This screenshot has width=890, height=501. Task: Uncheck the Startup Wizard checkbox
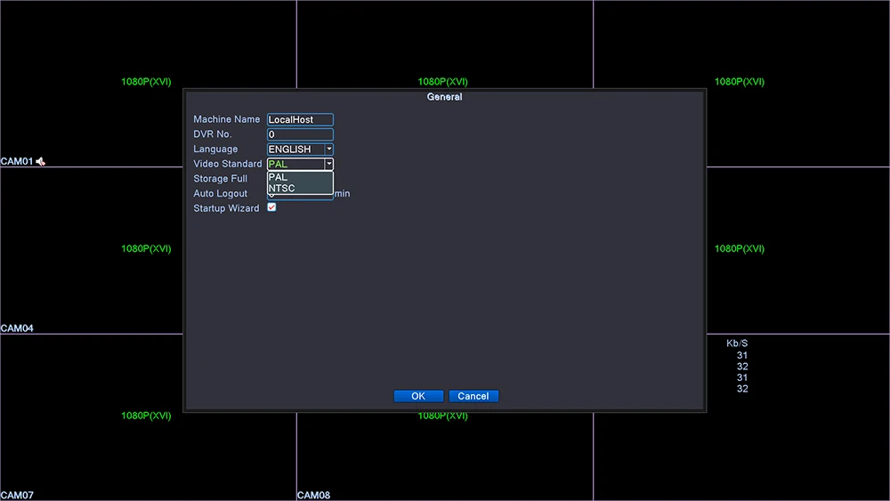[x=271, y=207]
